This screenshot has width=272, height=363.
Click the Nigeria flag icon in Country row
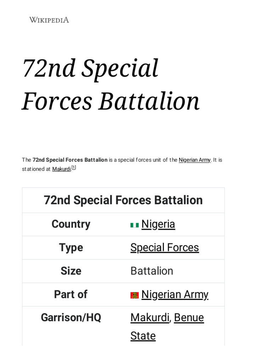click(x=135, y=225)
